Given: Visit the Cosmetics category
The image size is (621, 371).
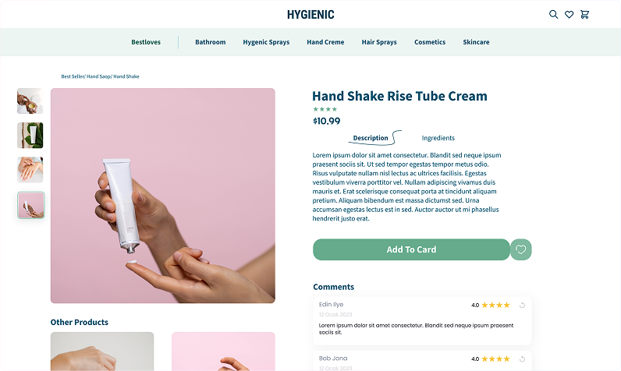Looking at the screenshot, I should click(x=430, y=42).
